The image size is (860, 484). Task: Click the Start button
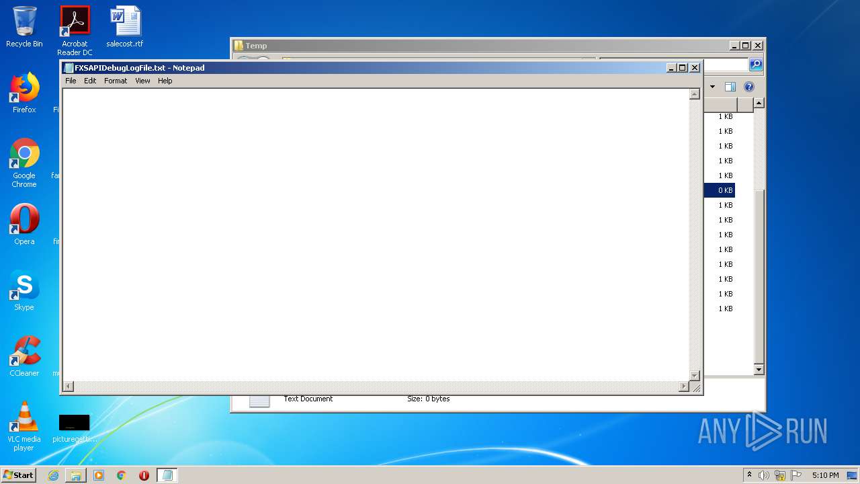(x=19, y=475)
